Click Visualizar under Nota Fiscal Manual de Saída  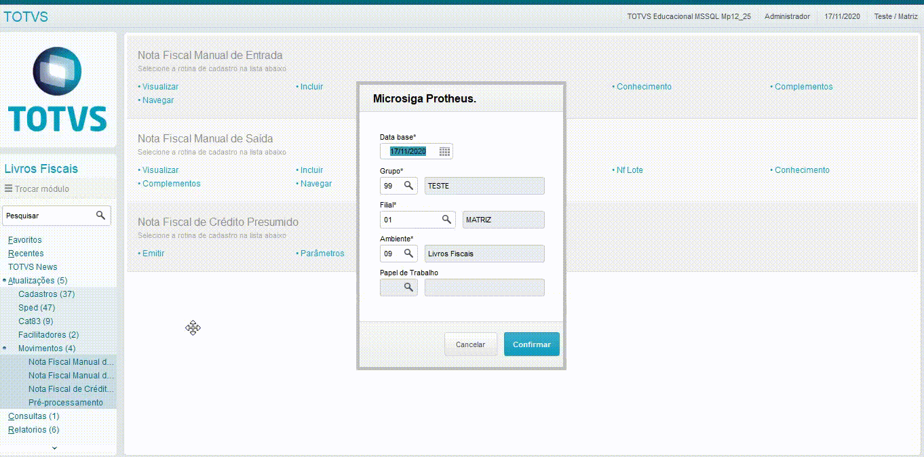(160, 170)
